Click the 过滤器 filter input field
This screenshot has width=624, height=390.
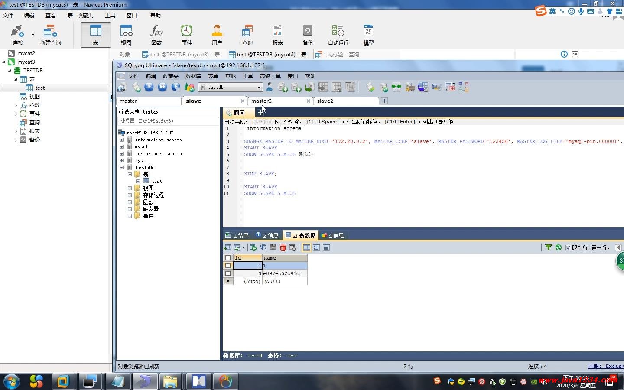click(168, 121)
